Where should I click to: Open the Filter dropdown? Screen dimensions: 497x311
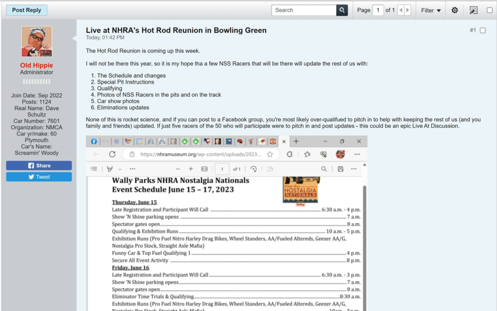pyautogui.click(x=431, y=11)
